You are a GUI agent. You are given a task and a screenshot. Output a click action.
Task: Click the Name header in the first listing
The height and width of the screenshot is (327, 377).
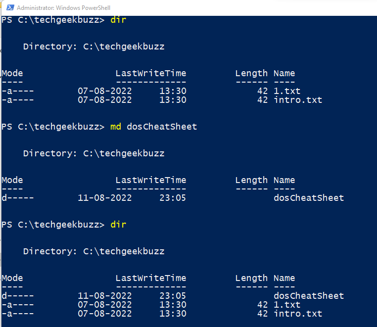(284, 73)
